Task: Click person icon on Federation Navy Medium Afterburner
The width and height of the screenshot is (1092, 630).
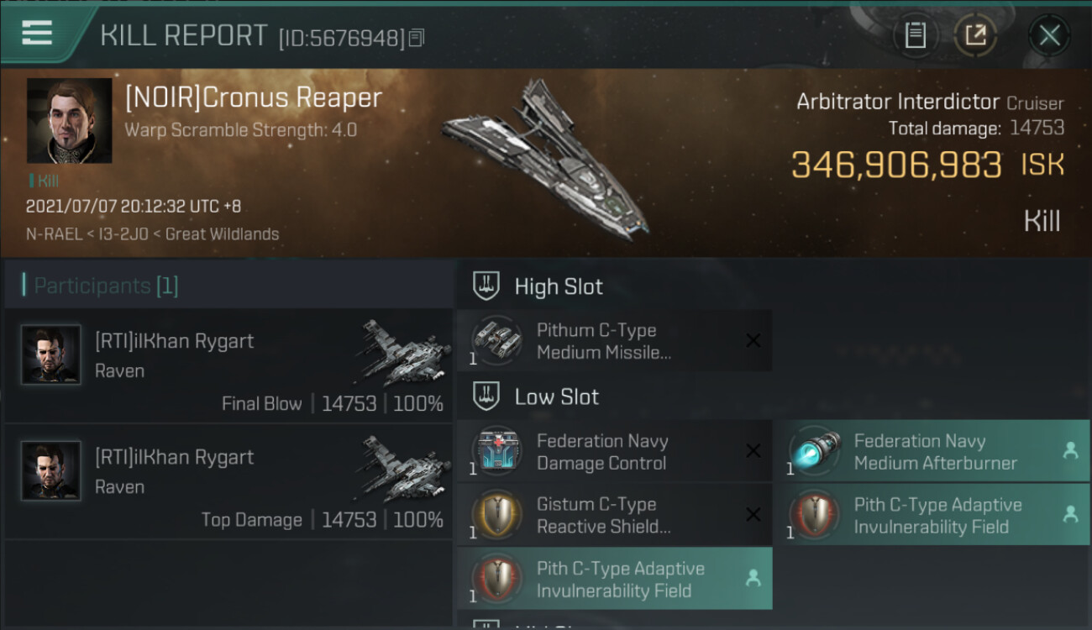Action: point(1070,451)
